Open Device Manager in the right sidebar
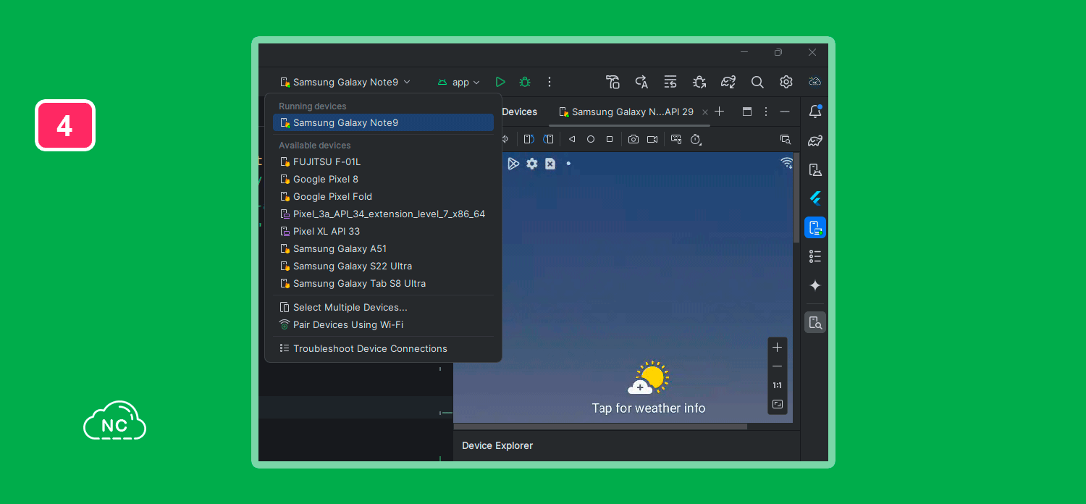The image size is (1086, 504). tap(815, 169)
